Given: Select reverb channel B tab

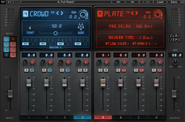Looking at the screenshot, I should pos(121,117).
